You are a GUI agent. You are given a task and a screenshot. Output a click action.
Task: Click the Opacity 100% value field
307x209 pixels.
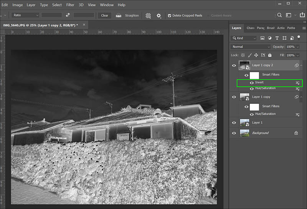290,47
